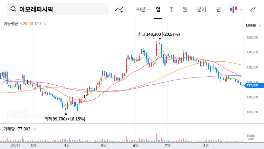Viewport: 264px width, 149px height.
Task: Switch to the 분기 quarterly tab
Action: (201, 9)
